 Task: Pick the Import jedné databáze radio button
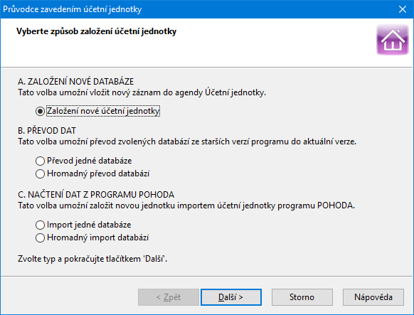(x=83, y=225)
